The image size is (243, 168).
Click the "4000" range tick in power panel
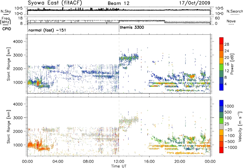click(18, 42)
